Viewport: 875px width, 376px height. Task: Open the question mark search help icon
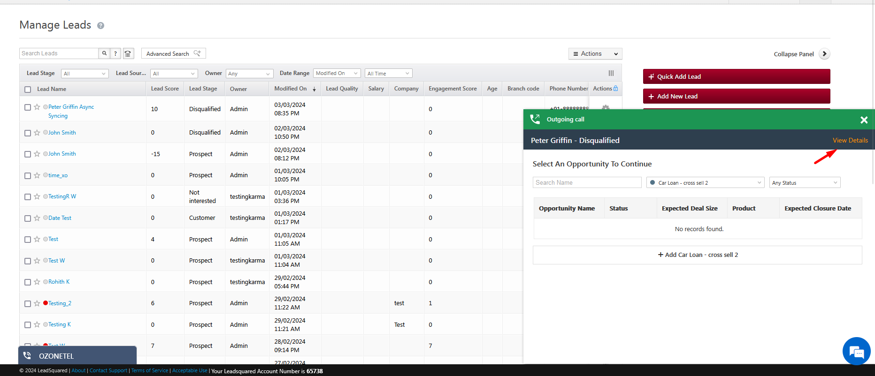(115, 53)
